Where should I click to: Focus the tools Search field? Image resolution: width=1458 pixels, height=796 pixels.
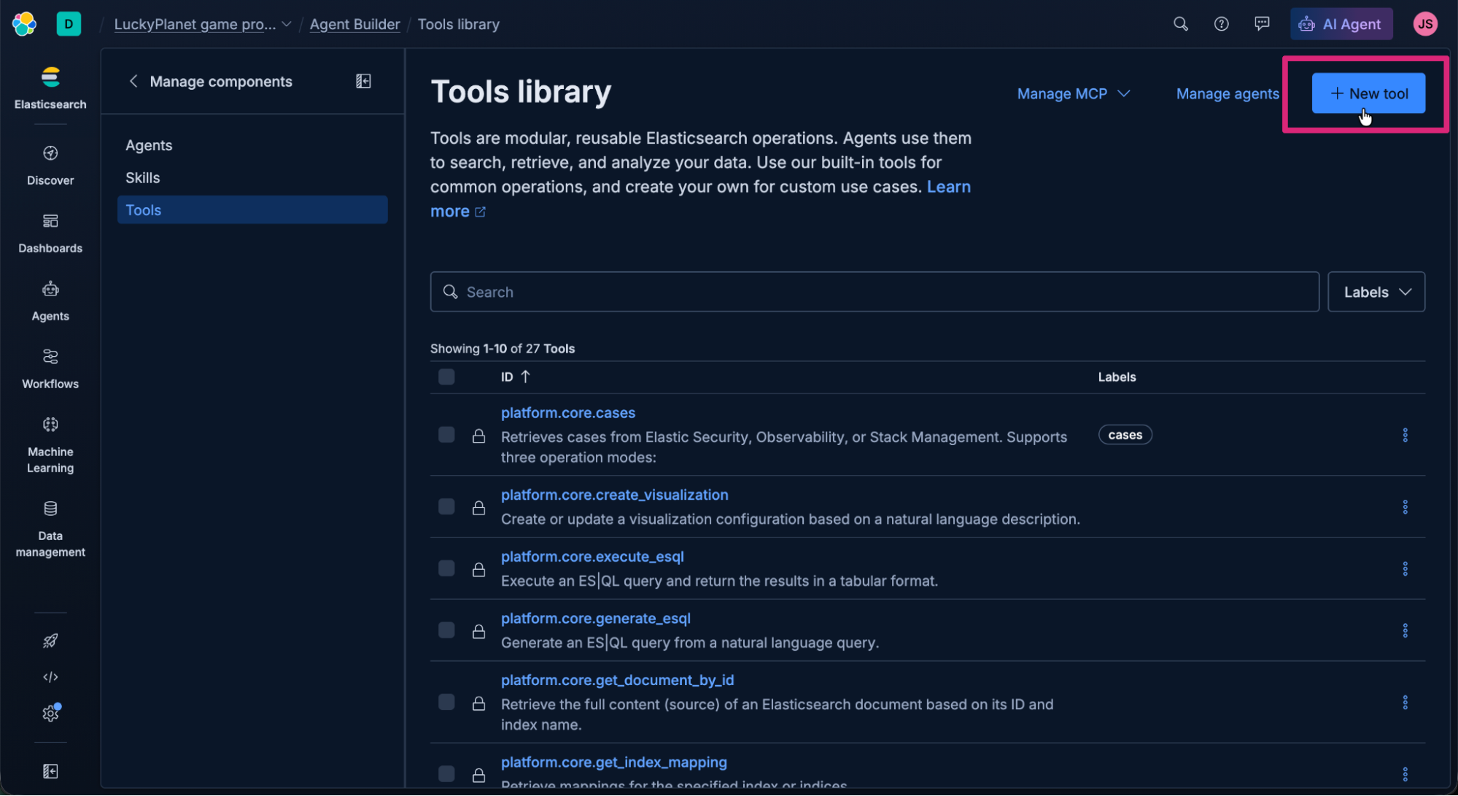(x=875, y=292)
